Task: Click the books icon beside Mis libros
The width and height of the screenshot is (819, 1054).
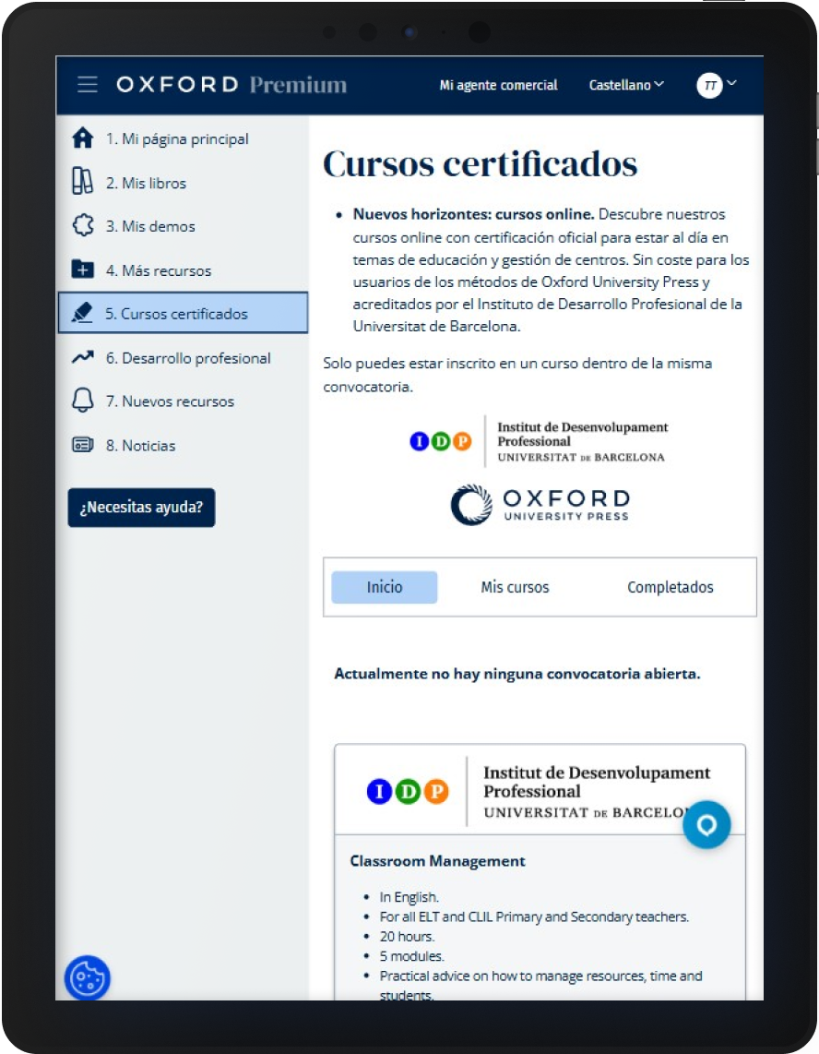Action: pos(83,182)
